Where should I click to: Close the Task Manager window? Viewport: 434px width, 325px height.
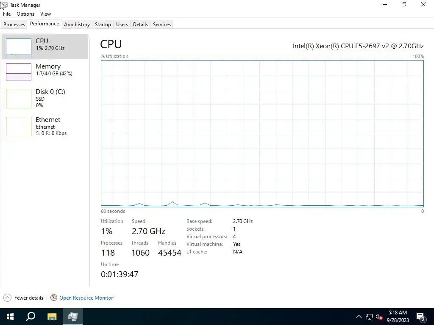click(x=423, y=4)
